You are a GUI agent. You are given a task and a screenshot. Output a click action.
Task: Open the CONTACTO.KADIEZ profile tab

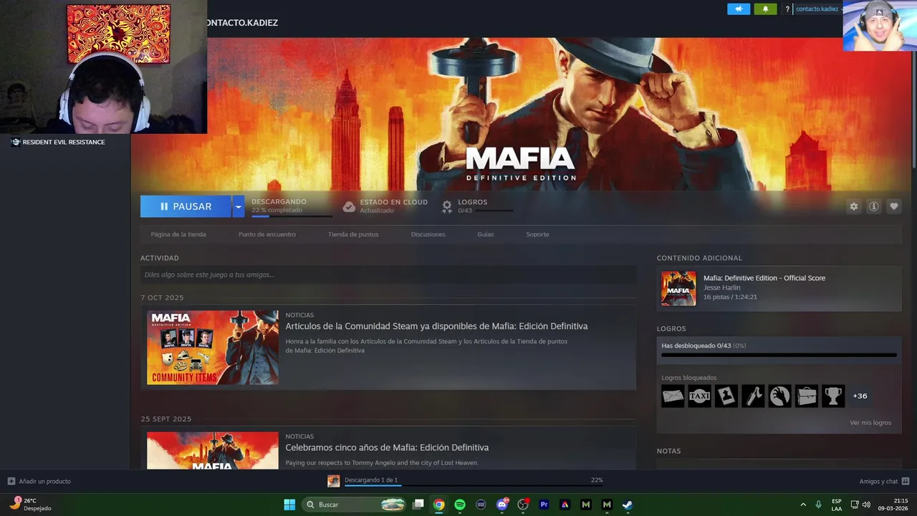click(242, 23)
